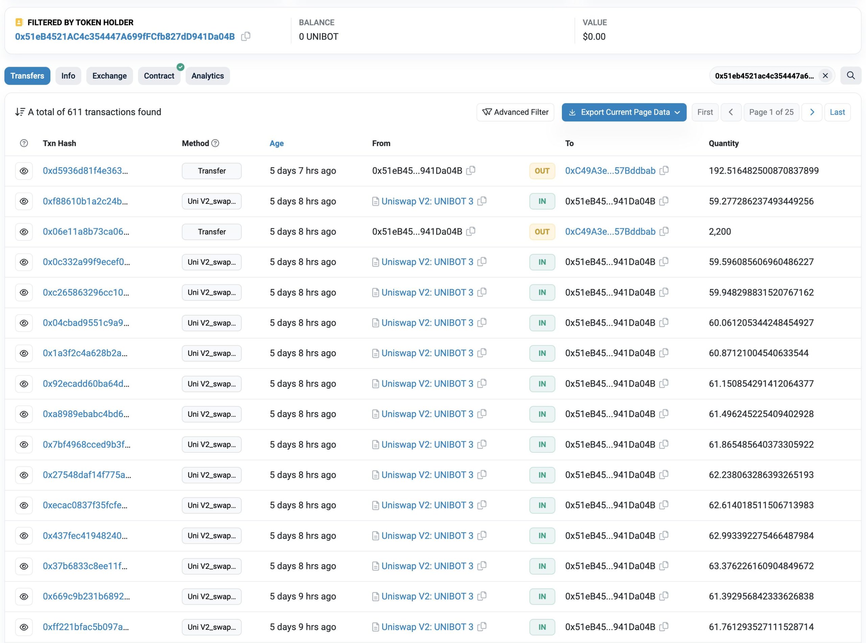Go to next page with right chevron
Image resolution: width=866 pixels, height=643 pixels.
[812, 112]
